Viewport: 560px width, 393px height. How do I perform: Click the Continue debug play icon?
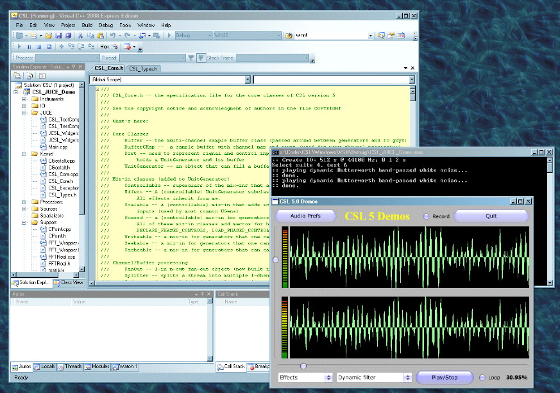click(x=19, y=47)
